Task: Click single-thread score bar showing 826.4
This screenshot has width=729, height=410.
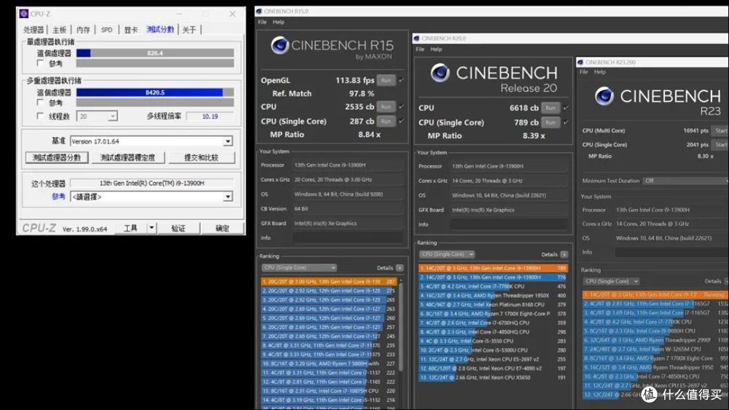Action: click(155, 53)
